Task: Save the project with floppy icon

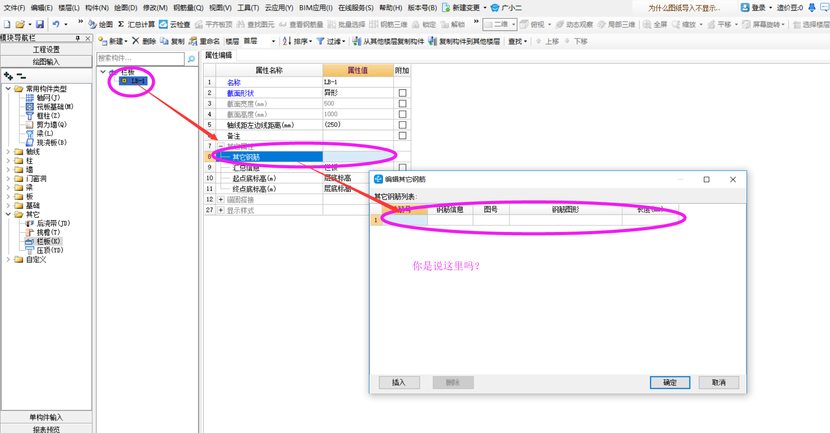Action: coord(40,24)
